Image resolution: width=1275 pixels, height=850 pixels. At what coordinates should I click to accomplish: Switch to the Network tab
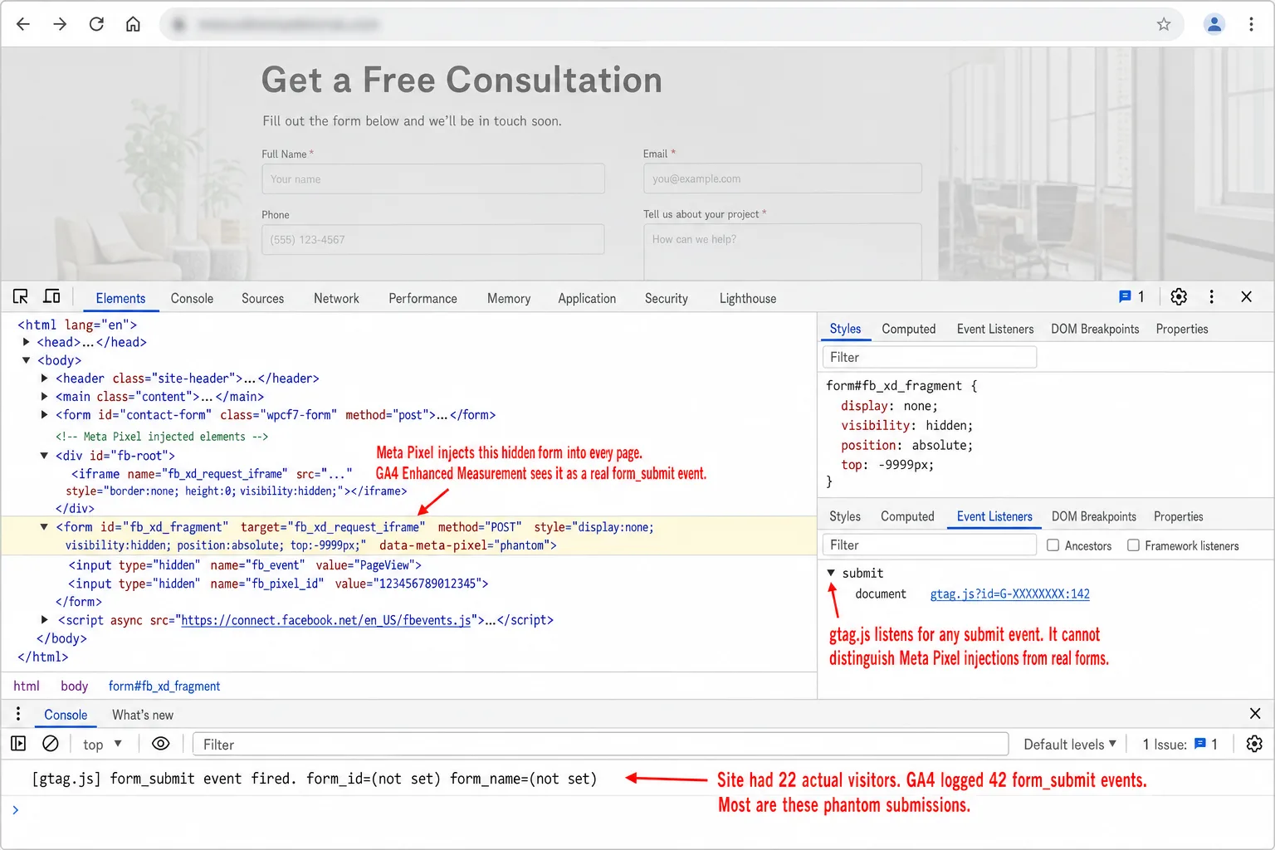click(336, 298)
